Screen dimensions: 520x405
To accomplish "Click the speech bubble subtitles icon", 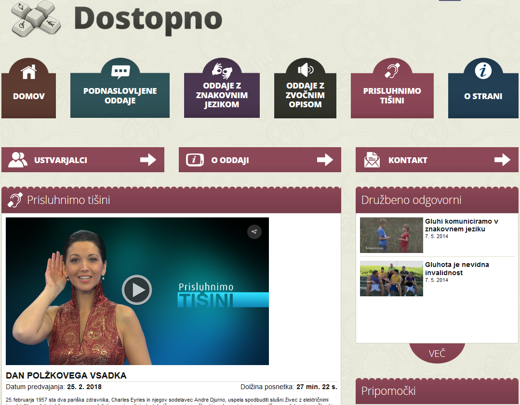I will pyautogui.click(x=120, y=72).
